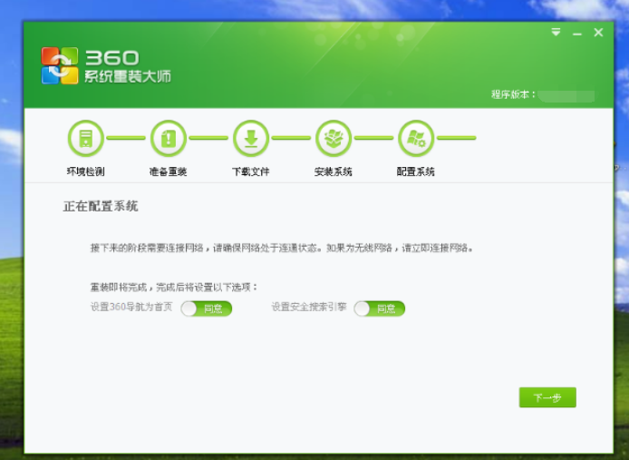Click the 安装系统 step label

click(334, 171)
